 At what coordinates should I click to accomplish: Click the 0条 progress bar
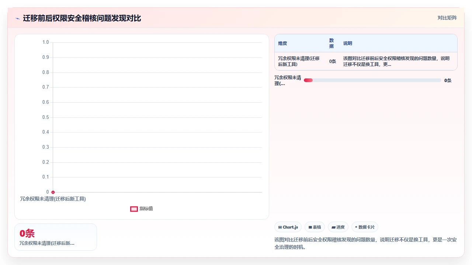pyautogui.click(x=372, y=80)
